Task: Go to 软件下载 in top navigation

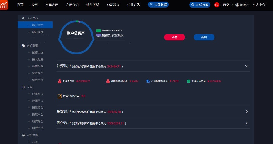Action: click(x=93, y=5)
